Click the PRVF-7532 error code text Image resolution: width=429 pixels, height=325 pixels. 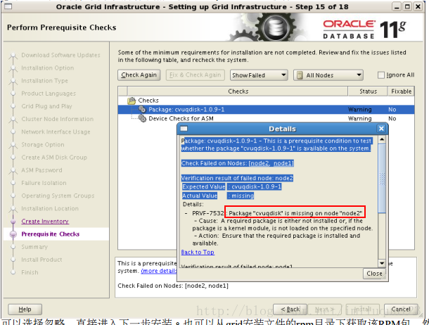point(207,213)
